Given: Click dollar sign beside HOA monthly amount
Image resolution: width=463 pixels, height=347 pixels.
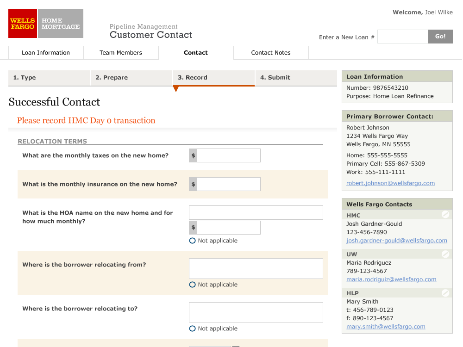Looking at the screenshot, I should [193, 228].
